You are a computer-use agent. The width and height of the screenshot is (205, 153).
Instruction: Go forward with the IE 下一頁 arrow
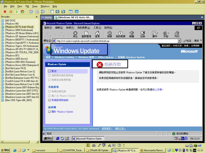click(x=62, y=34)
